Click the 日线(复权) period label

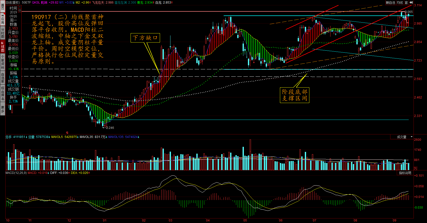[13, 3]
